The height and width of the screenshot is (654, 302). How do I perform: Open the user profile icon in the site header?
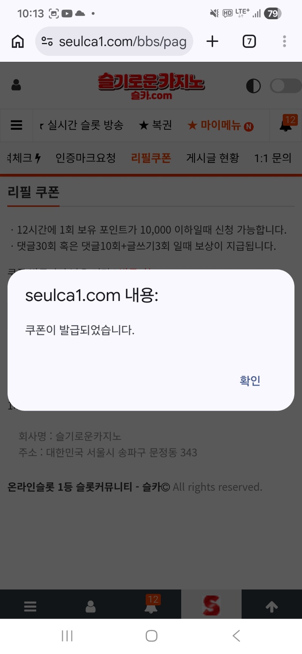[x=16, y=85]
